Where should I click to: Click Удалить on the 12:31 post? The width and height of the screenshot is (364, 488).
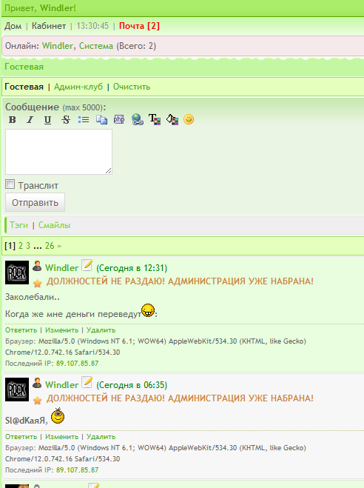pyautogui.click(x=101, y=330)
